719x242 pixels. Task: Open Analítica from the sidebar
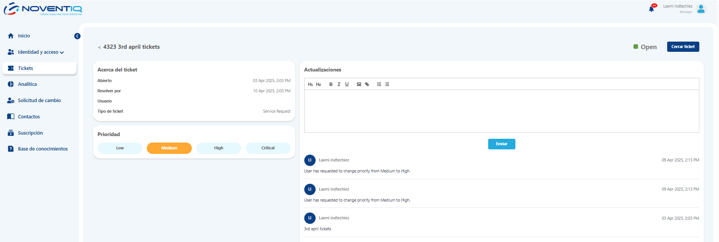pos(27,84)
